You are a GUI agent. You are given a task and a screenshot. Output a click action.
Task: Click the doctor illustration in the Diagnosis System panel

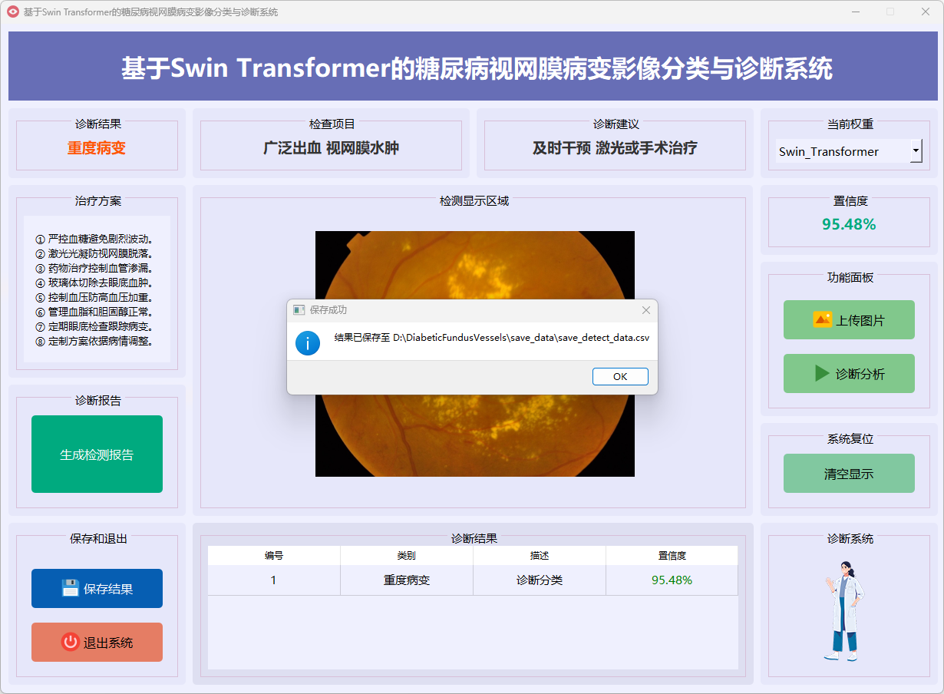point(847,610)
